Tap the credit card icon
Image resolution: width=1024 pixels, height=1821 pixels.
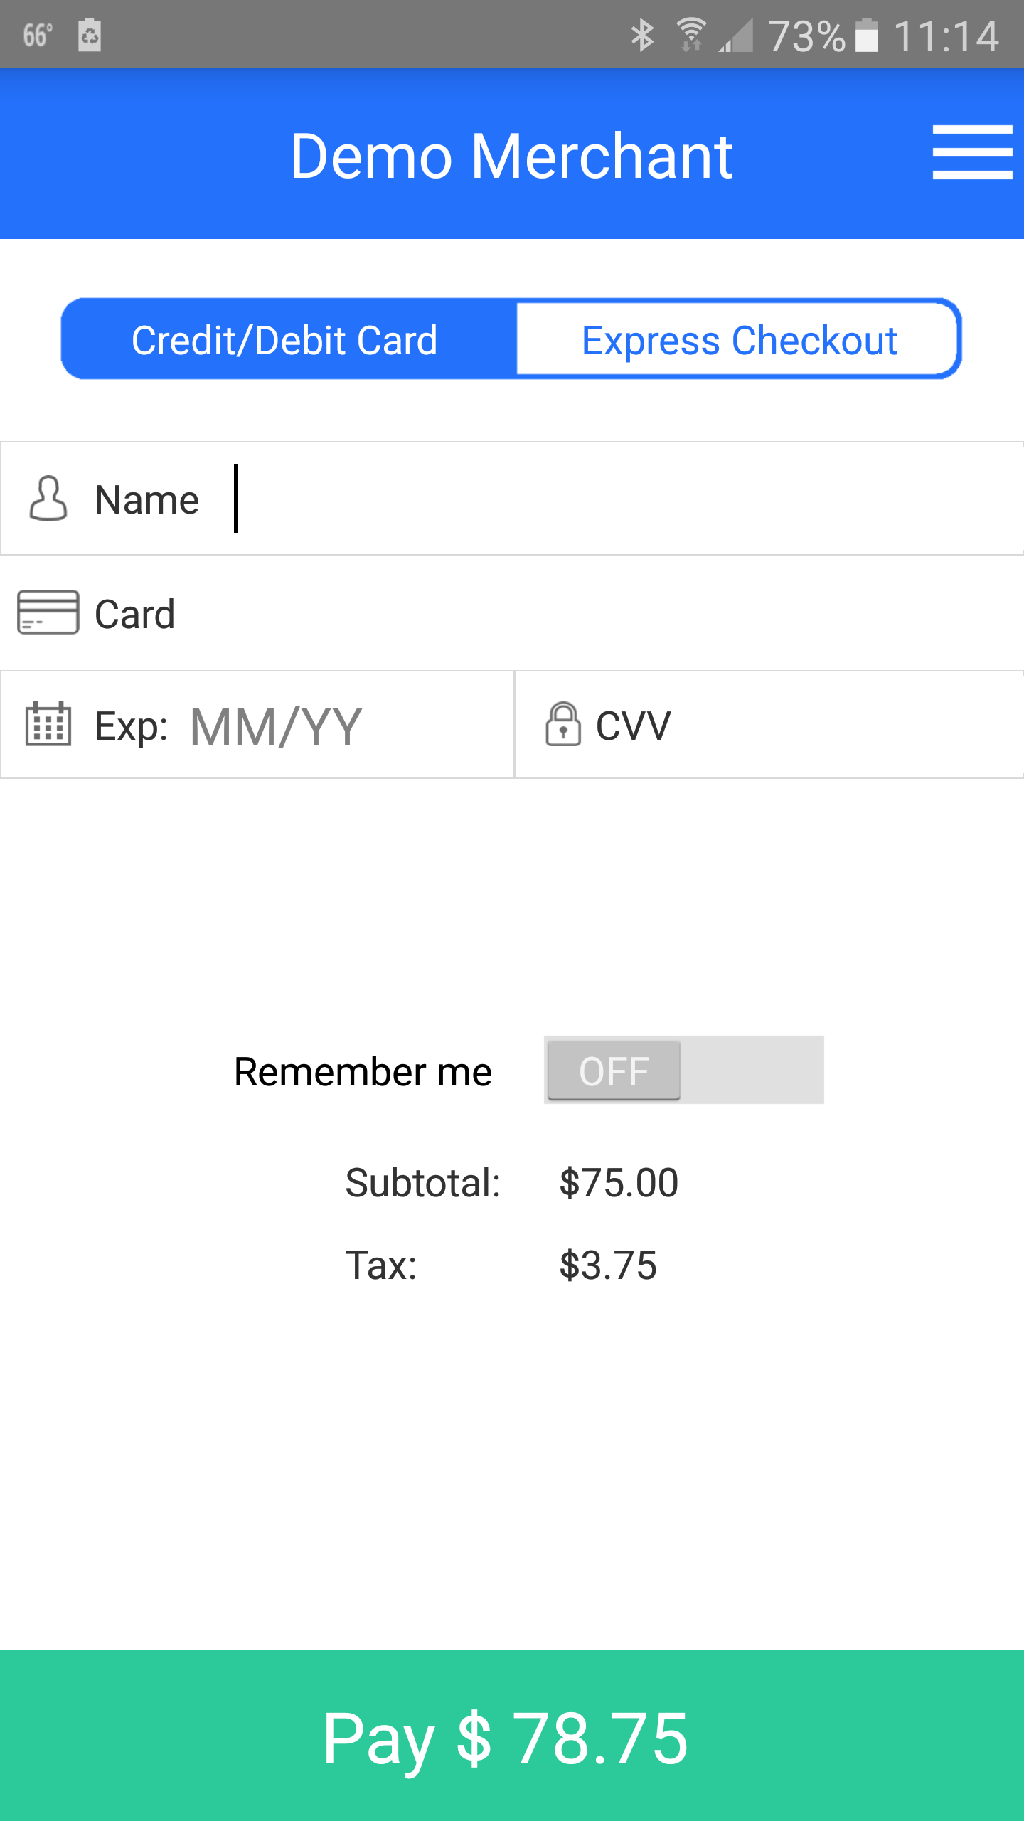(48, 612)
